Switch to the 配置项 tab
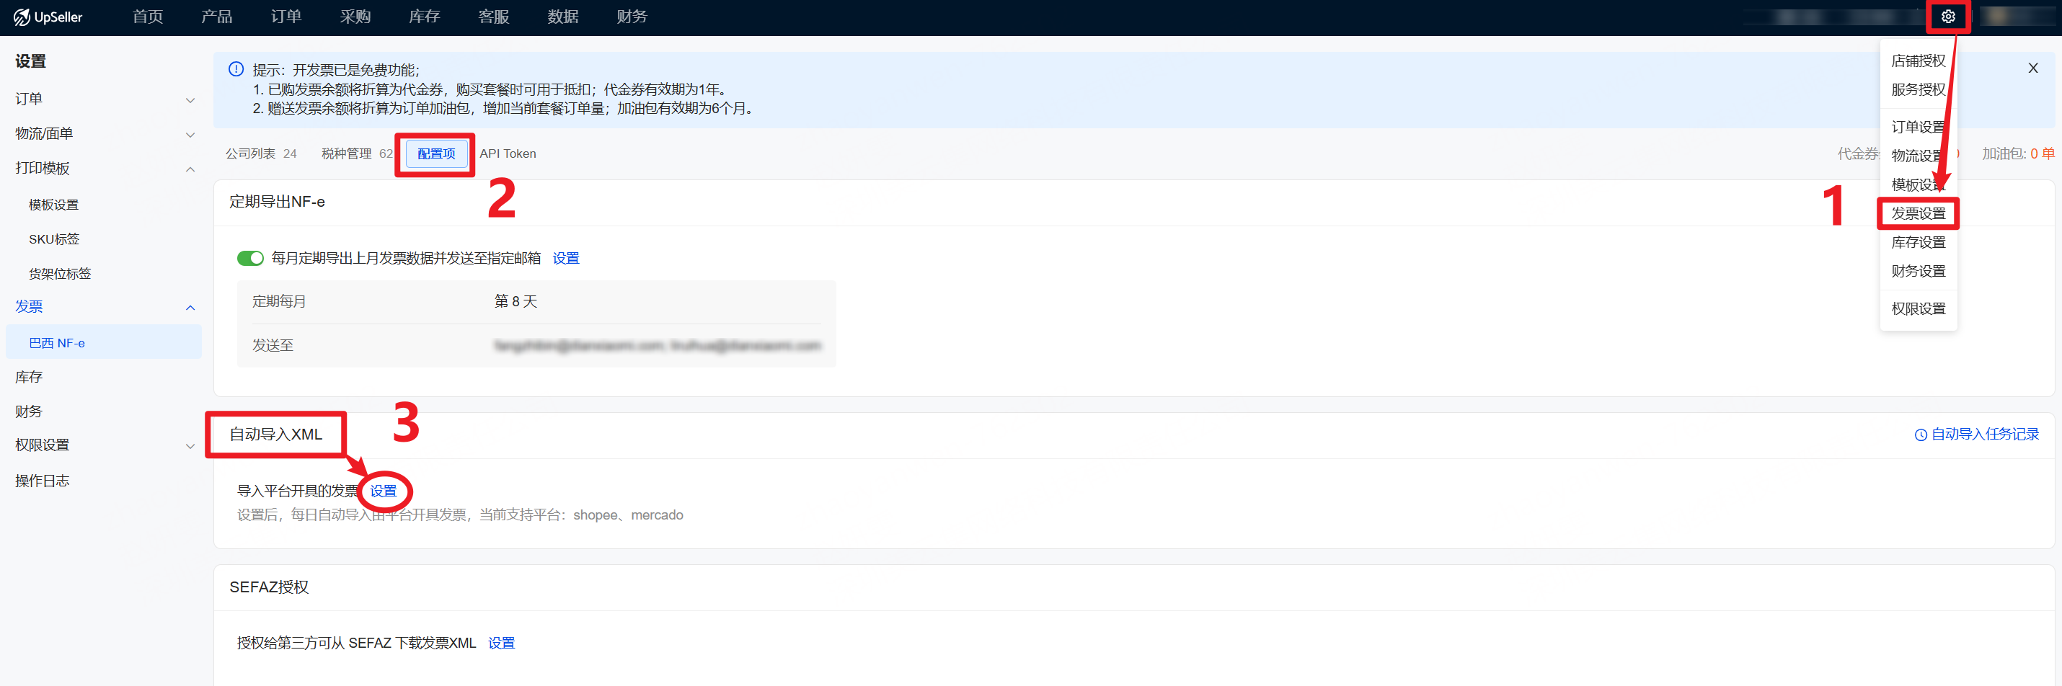2062x686 pixels. (436, 153)
